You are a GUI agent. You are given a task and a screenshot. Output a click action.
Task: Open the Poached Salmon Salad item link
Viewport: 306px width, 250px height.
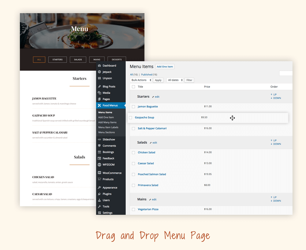152,174
